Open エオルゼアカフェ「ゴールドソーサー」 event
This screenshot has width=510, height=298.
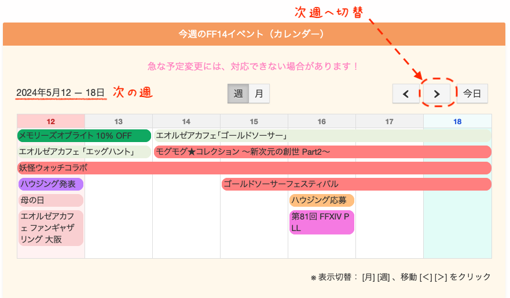pos(322,136)
